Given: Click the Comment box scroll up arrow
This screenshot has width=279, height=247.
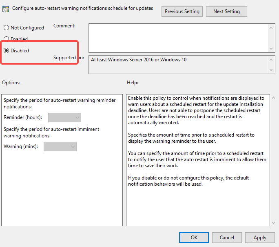Looking at the screenshot, I should [271, 28].
